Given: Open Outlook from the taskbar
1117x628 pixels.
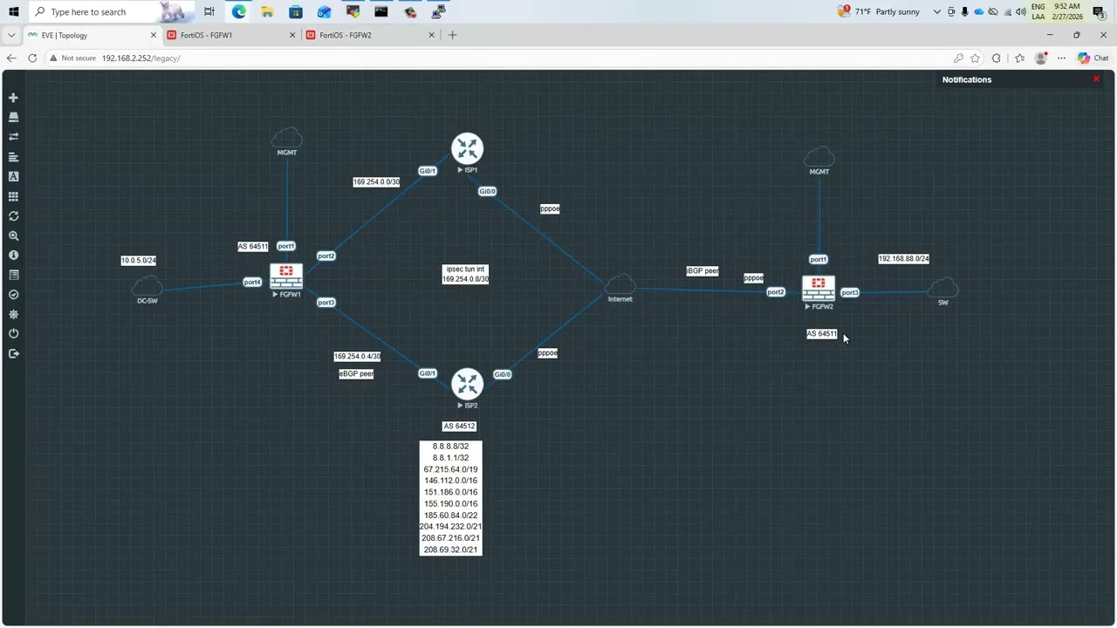Looking at the screenshot, I should [x=324, y=11].
